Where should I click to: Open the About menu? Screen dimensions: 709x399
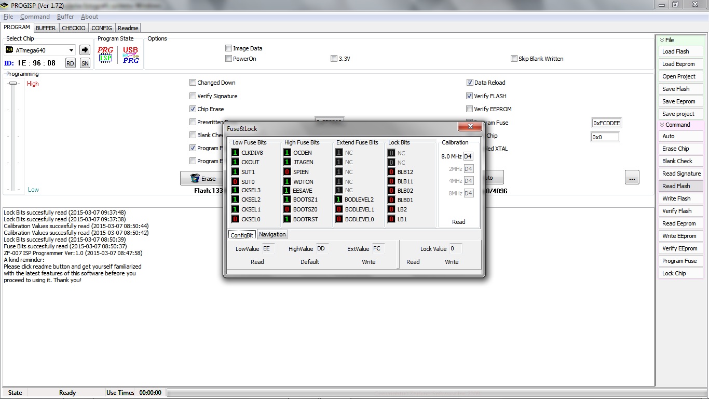pyautogui.click(x=89, y=17)
